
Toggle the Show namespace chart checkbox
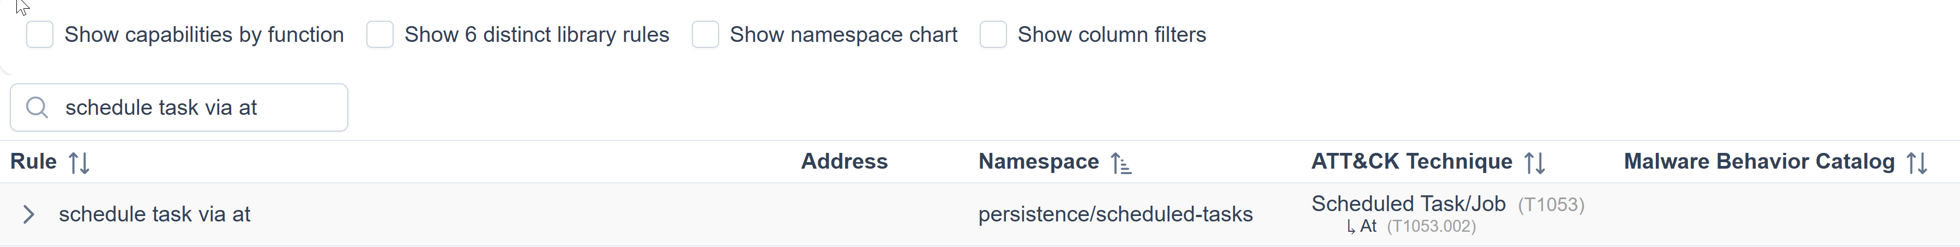[705, 35]
